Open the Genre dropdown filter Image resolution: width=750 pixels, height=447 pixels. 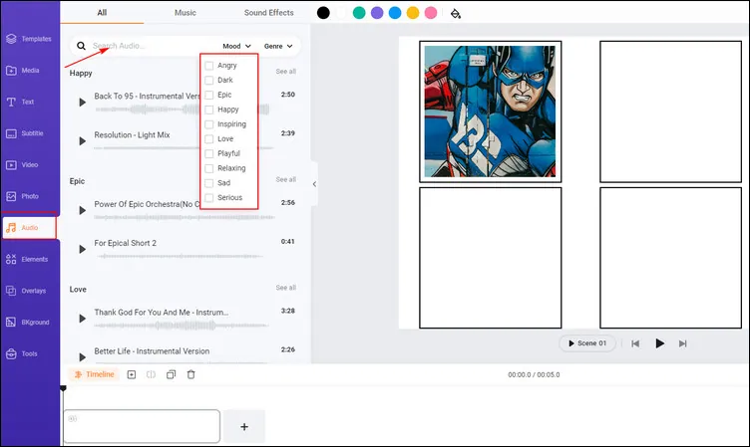pyautogui.click(x=278, y=46)
